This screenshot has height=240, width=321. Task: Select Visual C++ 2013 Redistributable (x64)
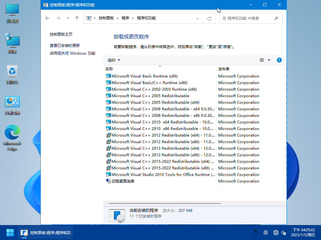tap(160, 148)
